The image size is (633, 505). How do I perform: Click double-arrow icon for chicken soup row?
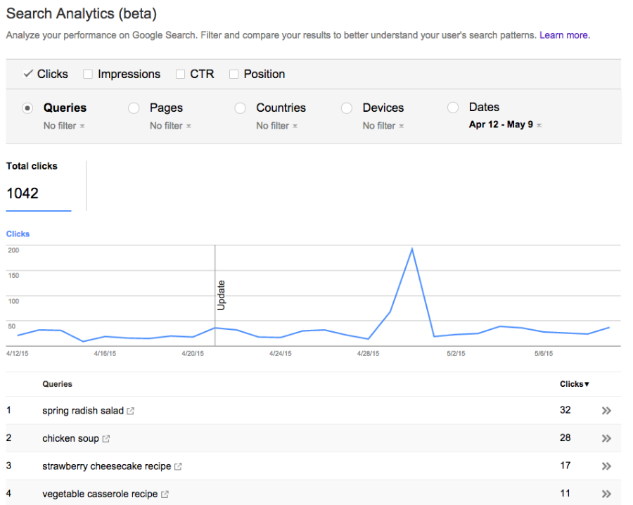point(606,439)
